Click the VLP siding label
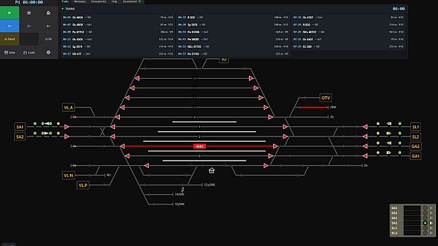This screenshot has width=438, height=246. click(x=83, y=186)
